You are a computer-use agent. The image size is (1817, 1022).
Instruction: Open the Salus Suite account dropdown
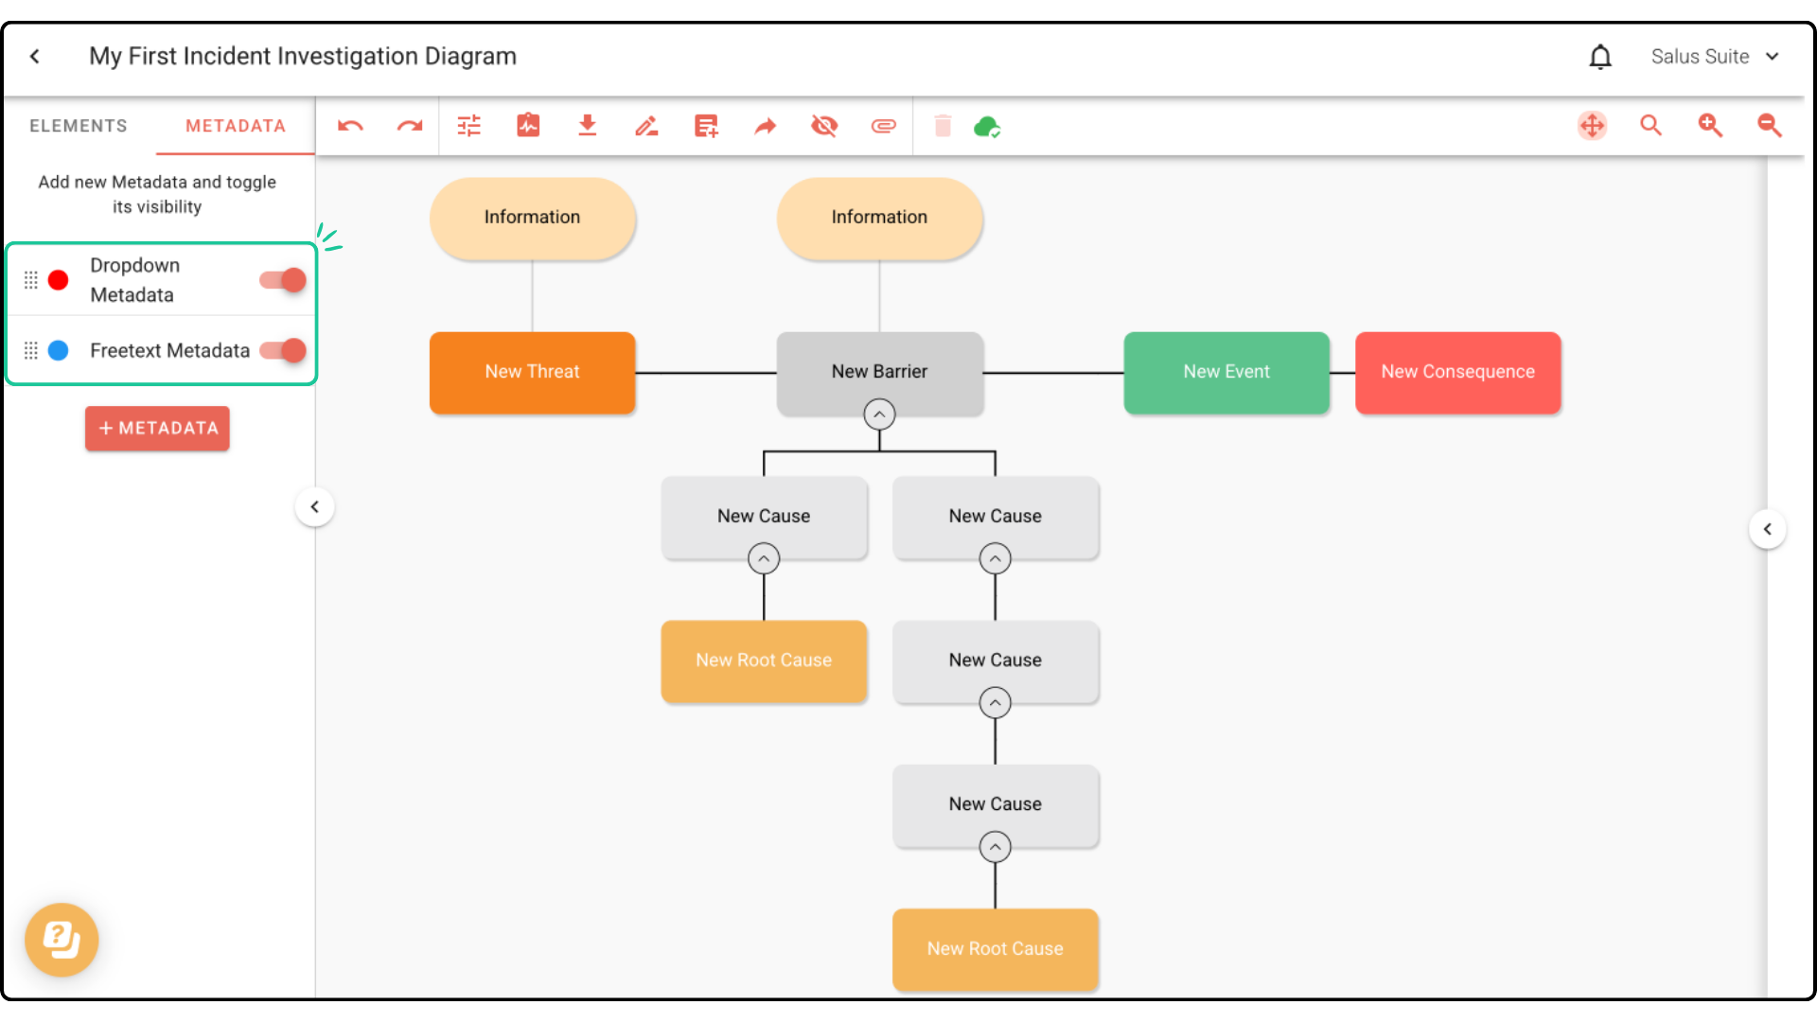point(1714,57)
